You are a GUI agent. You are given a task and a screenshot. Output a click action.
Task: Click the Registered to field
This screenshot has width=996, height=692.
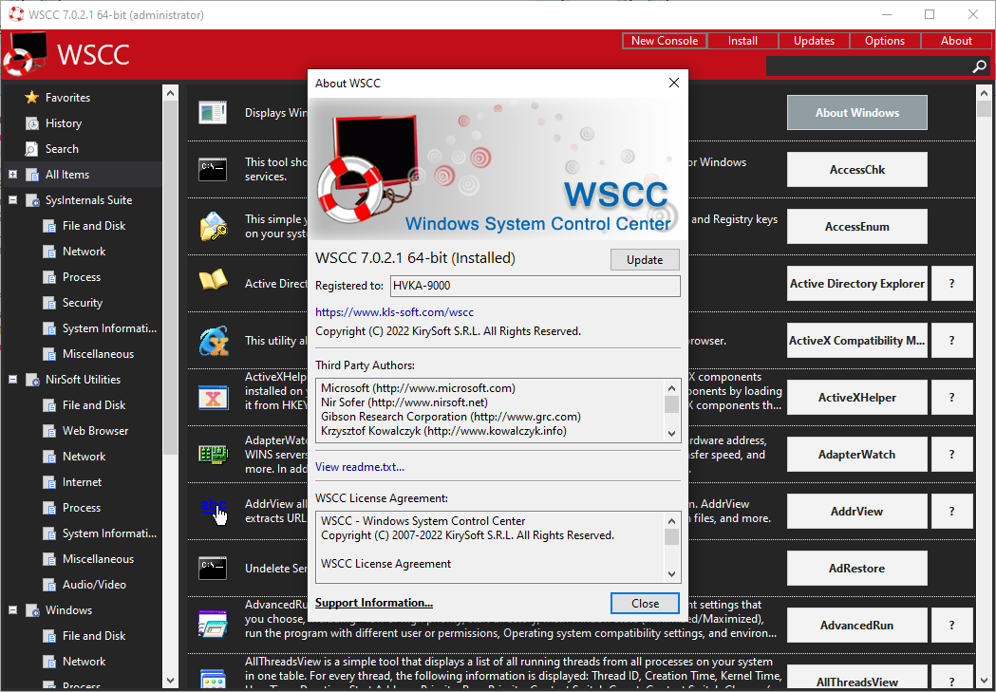[x=535, y=286]
